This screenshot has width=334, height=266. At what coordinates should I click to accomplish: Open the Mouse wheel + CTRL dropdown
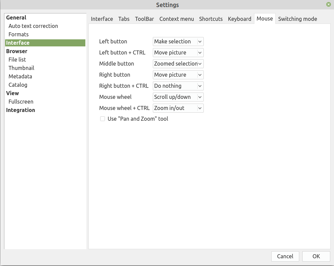[178, 108]
